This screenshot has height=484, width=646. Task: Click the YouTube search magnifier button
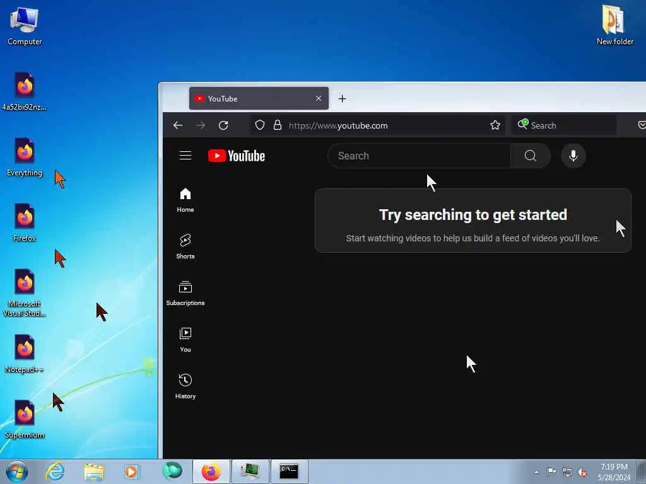pyautogui.click(x=530, y=156)
